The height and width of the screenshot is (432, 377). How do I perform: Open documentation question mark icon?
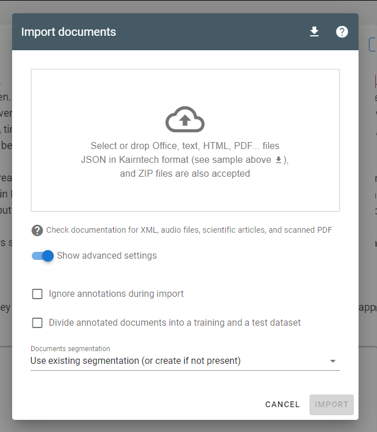pyautogui.click(x=37, y=230)
